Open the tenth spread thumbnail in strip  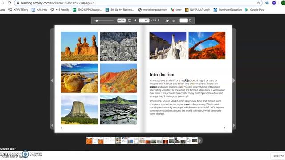click(x=192, y=140)
